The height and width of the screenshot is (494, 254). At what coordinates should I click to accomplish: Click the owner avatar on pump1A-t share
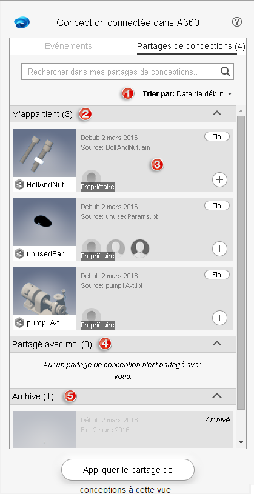[x=92, y=316]
